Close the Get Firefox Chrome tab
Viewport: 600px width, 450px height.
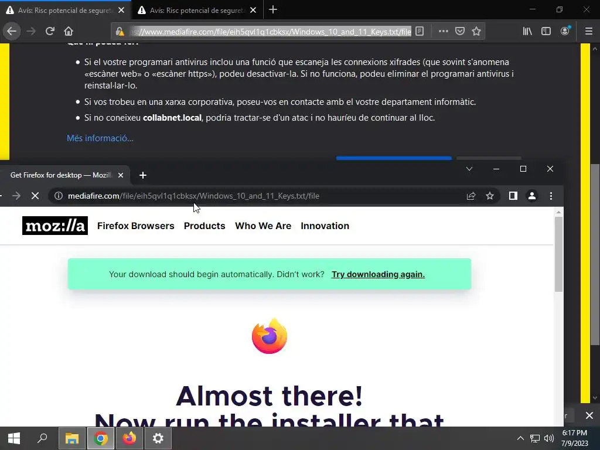coord(121,175)
